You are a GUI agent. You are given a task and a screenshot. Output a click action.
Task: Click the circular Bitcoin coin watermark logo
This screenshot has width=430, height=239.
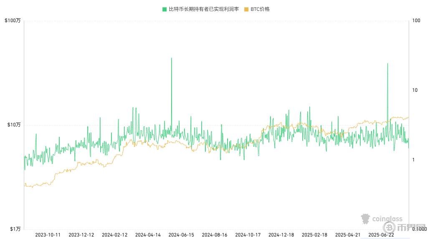pos(390,228)
